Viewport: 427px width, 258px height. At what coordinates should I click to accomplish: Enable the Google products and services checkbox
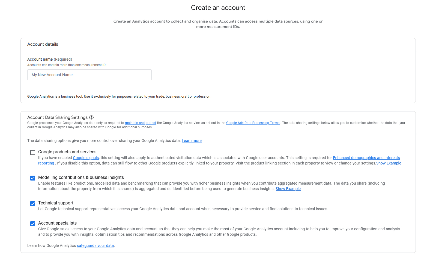point(33,152)
